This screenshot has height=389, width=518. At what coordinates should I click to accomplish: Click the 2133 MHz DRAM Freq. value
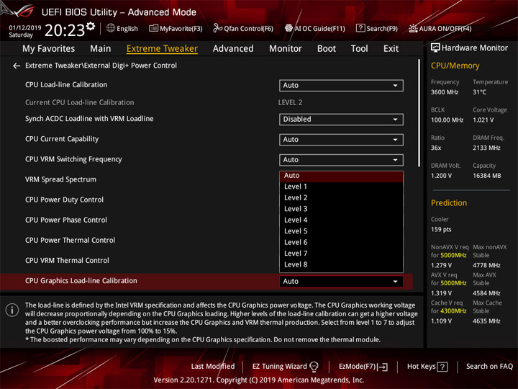[486, 148]
